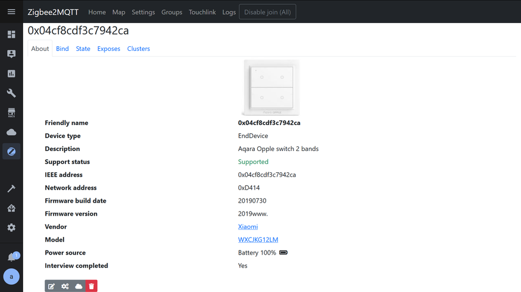Open the Configuration gear sidebar icon

[11, 227]
